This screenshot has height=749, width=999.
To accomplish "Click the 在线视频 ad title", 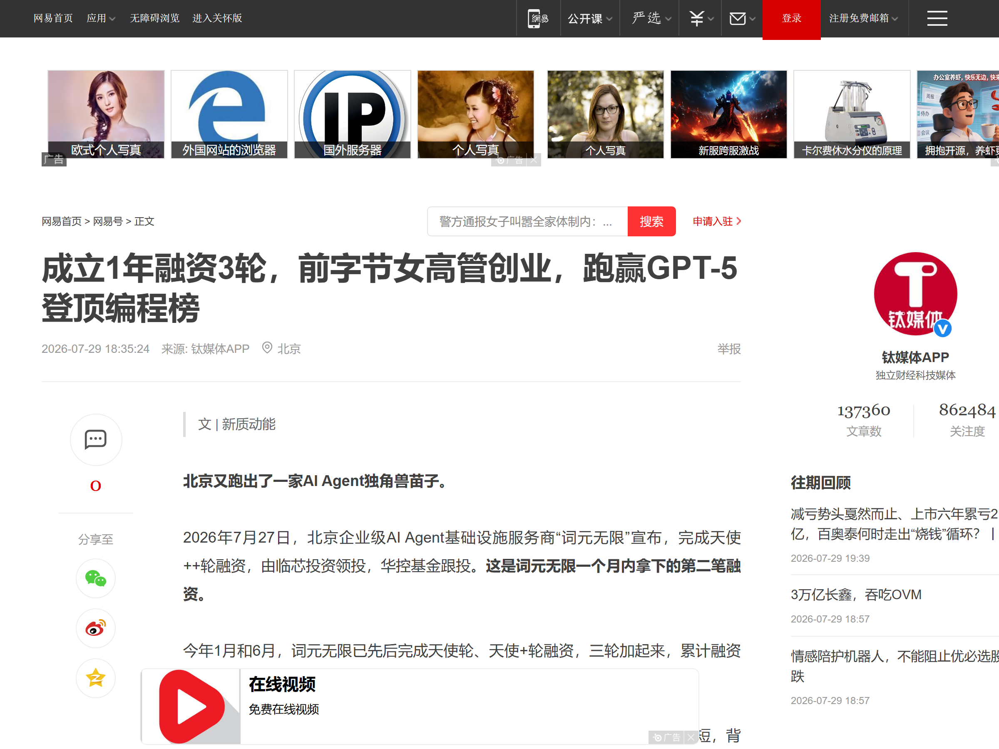I will (x=282, y=685).
